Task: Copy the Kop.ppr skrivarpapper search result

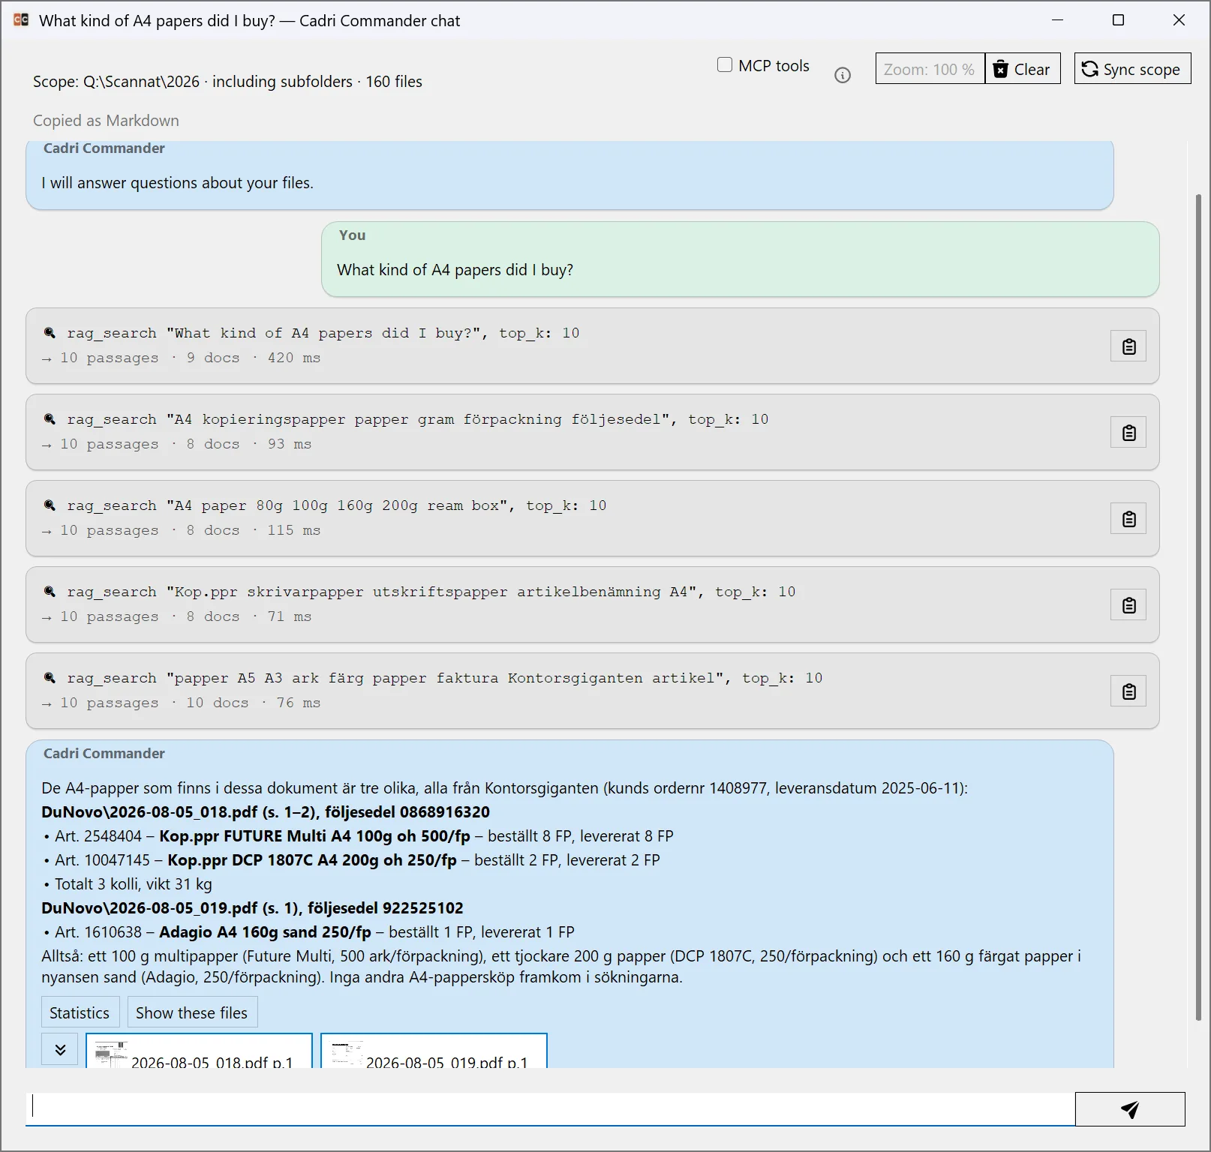Action: point(1128,605)
